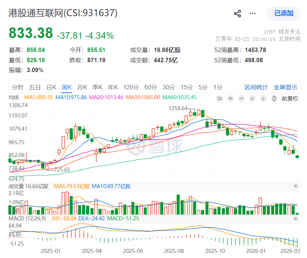The height and width of the screenshot is (258, 307).
Task: Select the 月K tab
Action: pos(82,87)
